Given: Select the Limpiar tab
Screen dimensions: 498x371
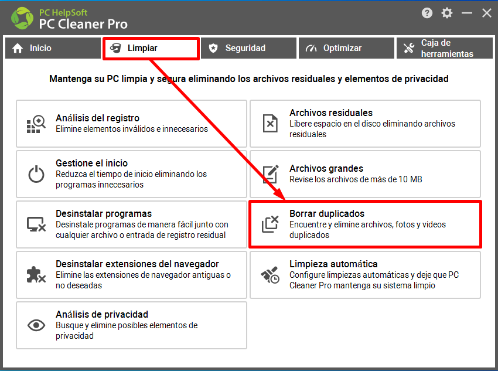Looking at the screenshot, I should coord(151,48).
